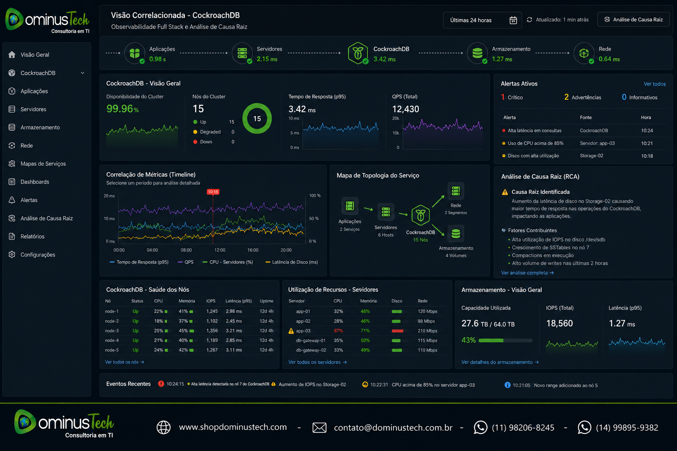The height and width of the screenshot is (451, 677).
Task: Click the www.shopdominustech.com website address
Action: pos(233,427)
